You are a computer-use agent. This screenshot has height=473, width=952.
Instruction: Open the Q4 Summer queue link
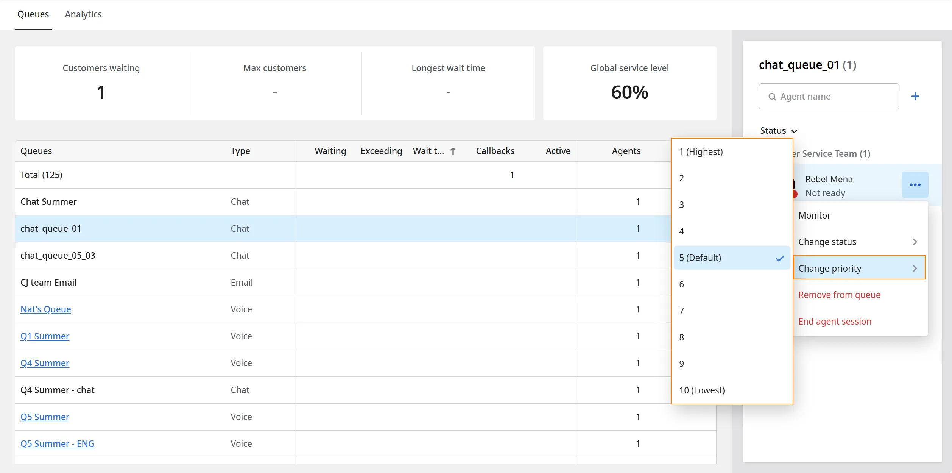pyautogui.click(x=45, y=363)
